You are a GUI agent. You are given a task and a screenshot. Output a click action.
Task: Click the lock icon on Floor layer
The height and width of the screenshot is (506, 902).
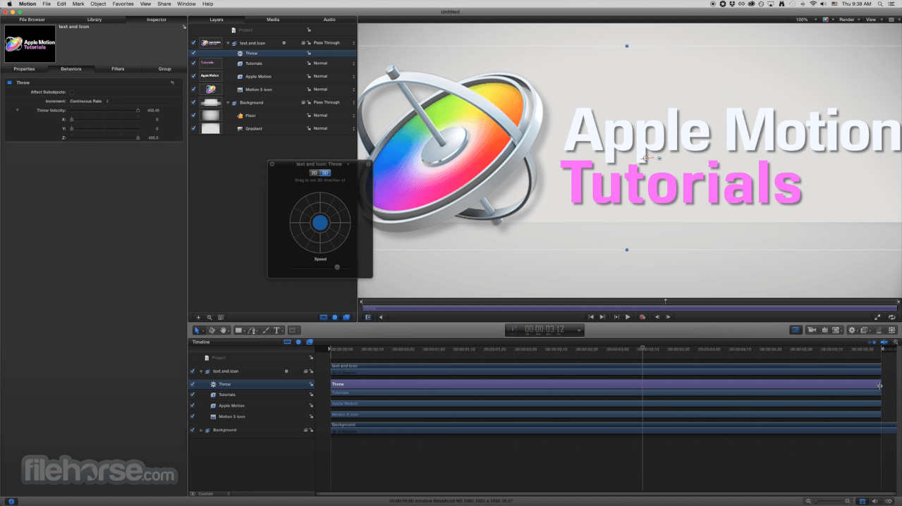308,116
